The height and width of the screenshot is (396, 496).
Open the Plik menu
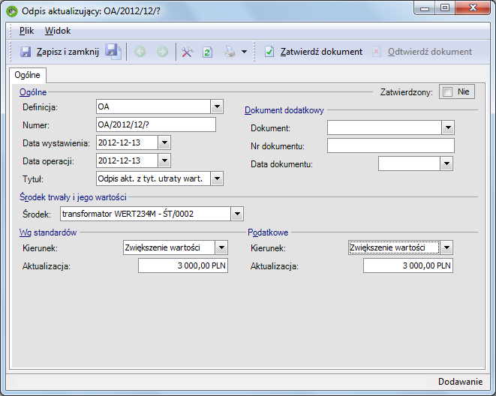(x=26, y=31)
